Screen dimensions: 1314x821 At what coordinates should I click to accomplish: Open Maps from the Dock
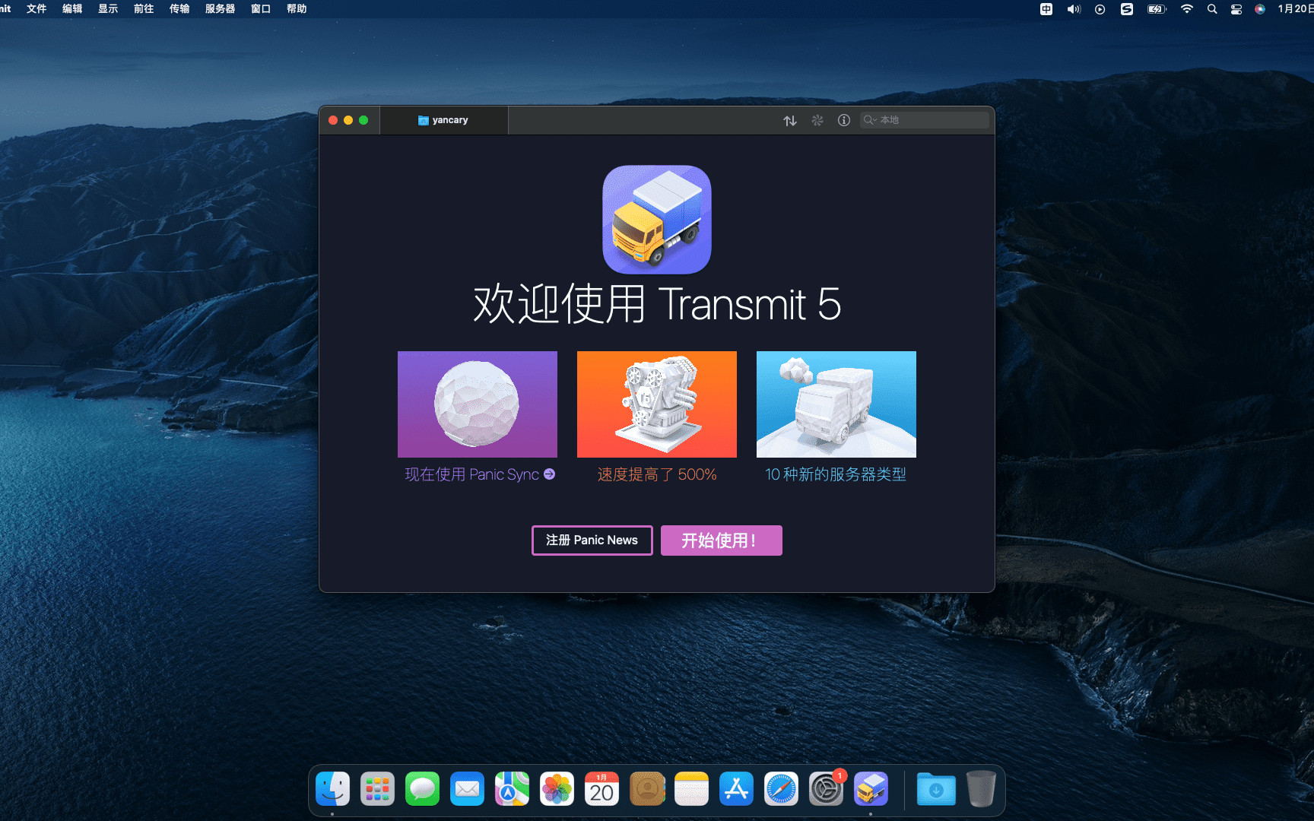point(512,789)
